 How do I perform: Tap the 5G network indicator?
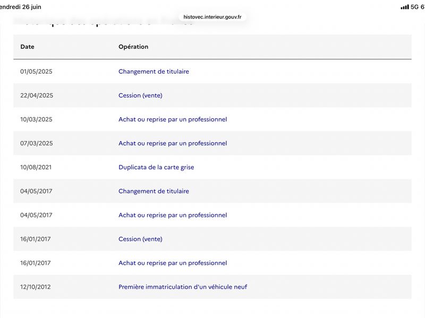point(415,7)
